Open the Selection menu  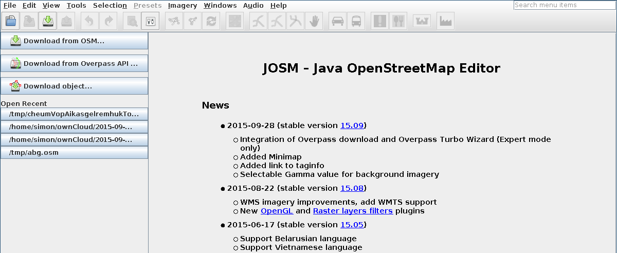coord(110,6)
